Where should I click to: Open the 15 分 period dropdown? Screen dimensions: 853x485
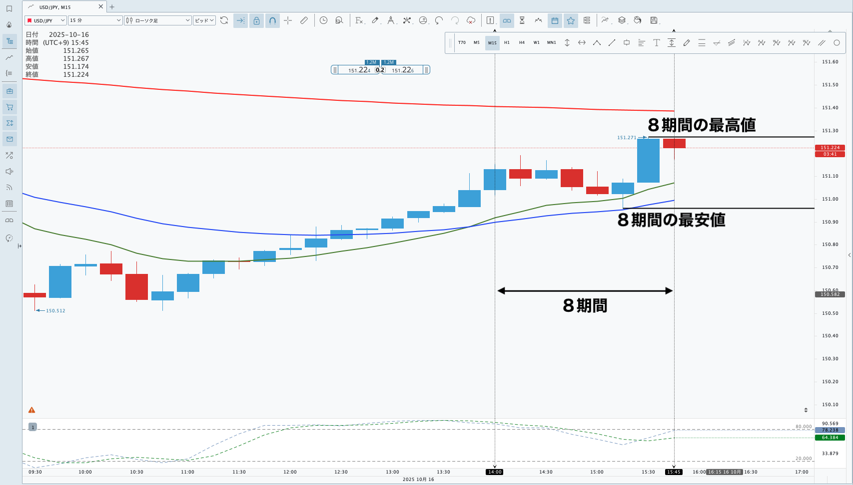pyautogui.click(x=95, y=20)
